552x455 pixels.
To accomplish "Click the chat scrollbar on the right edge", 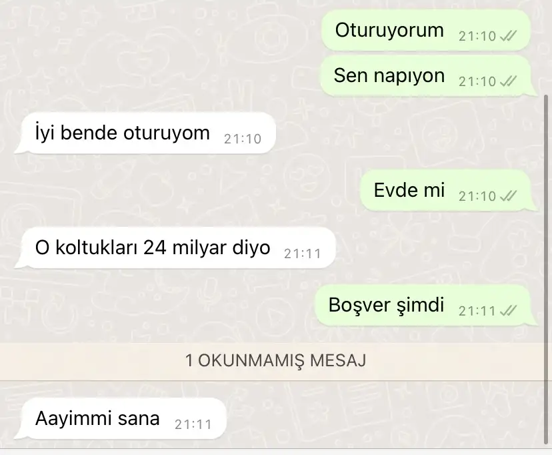I will pyautogui.click(x=546, y=269).
